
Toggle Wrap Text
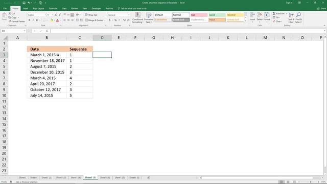(91, 15)
